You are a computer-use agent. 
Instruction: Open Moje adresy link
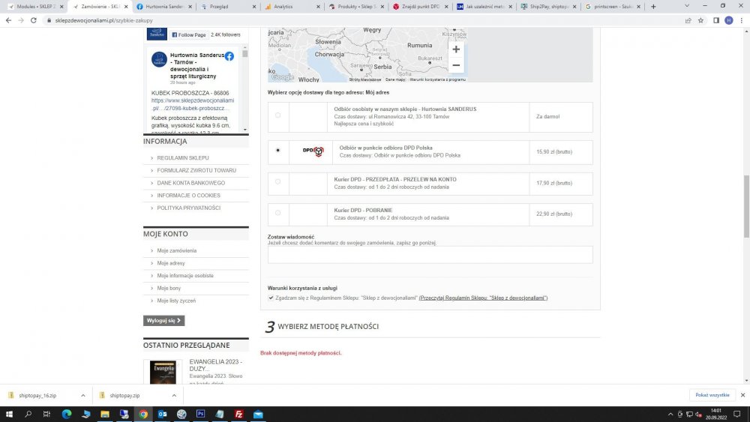pos(171,263)
